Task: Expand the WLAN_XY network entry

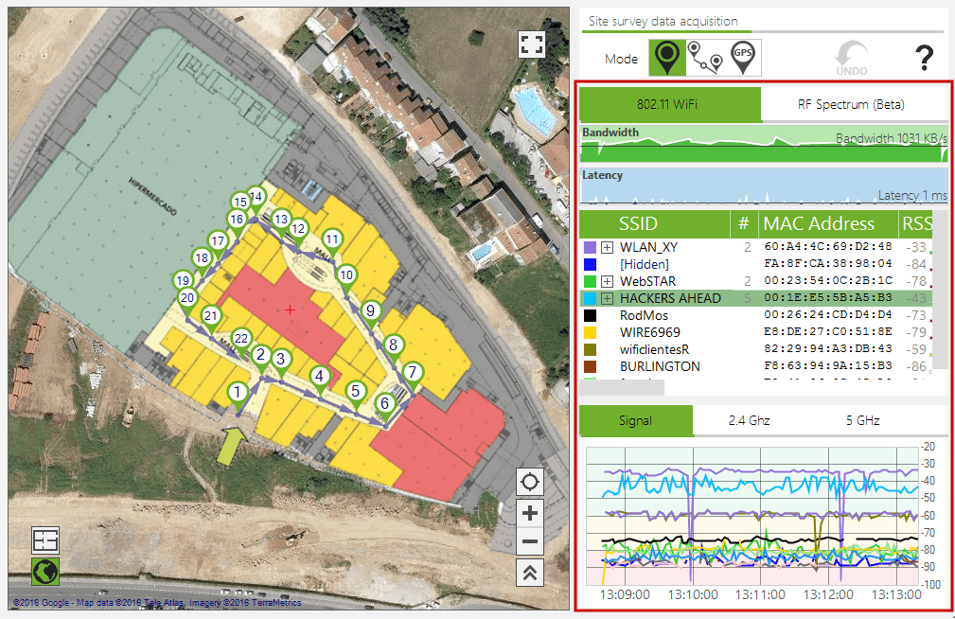Action: click(x=608, y=247)
